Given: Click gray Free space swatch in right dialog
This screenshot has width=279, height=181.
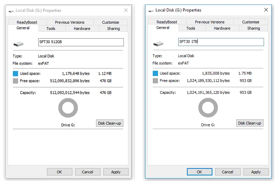Looking at the screenshot, I should tap(155, 81).
